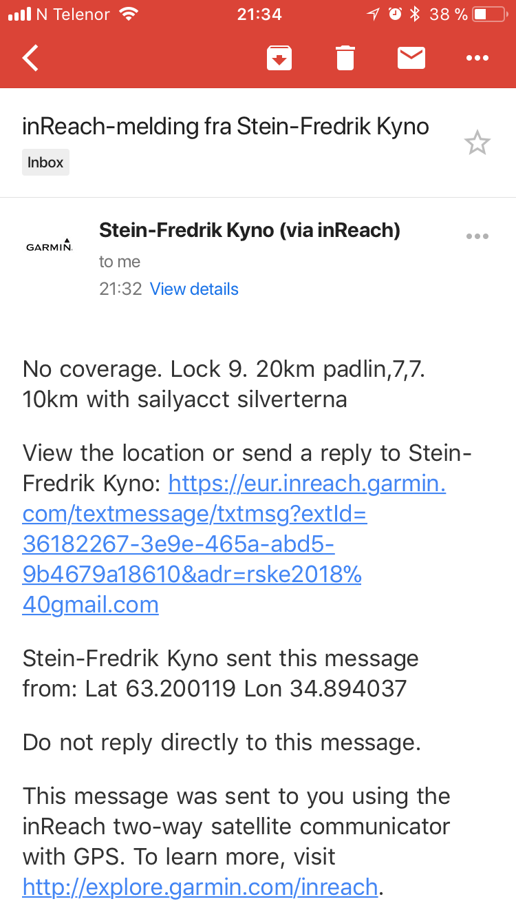Image resolution: width=516 pixels, height=919 pixels.
Task: Tap the Bluetooth status bar icon
Action: (x=415, y=14)
